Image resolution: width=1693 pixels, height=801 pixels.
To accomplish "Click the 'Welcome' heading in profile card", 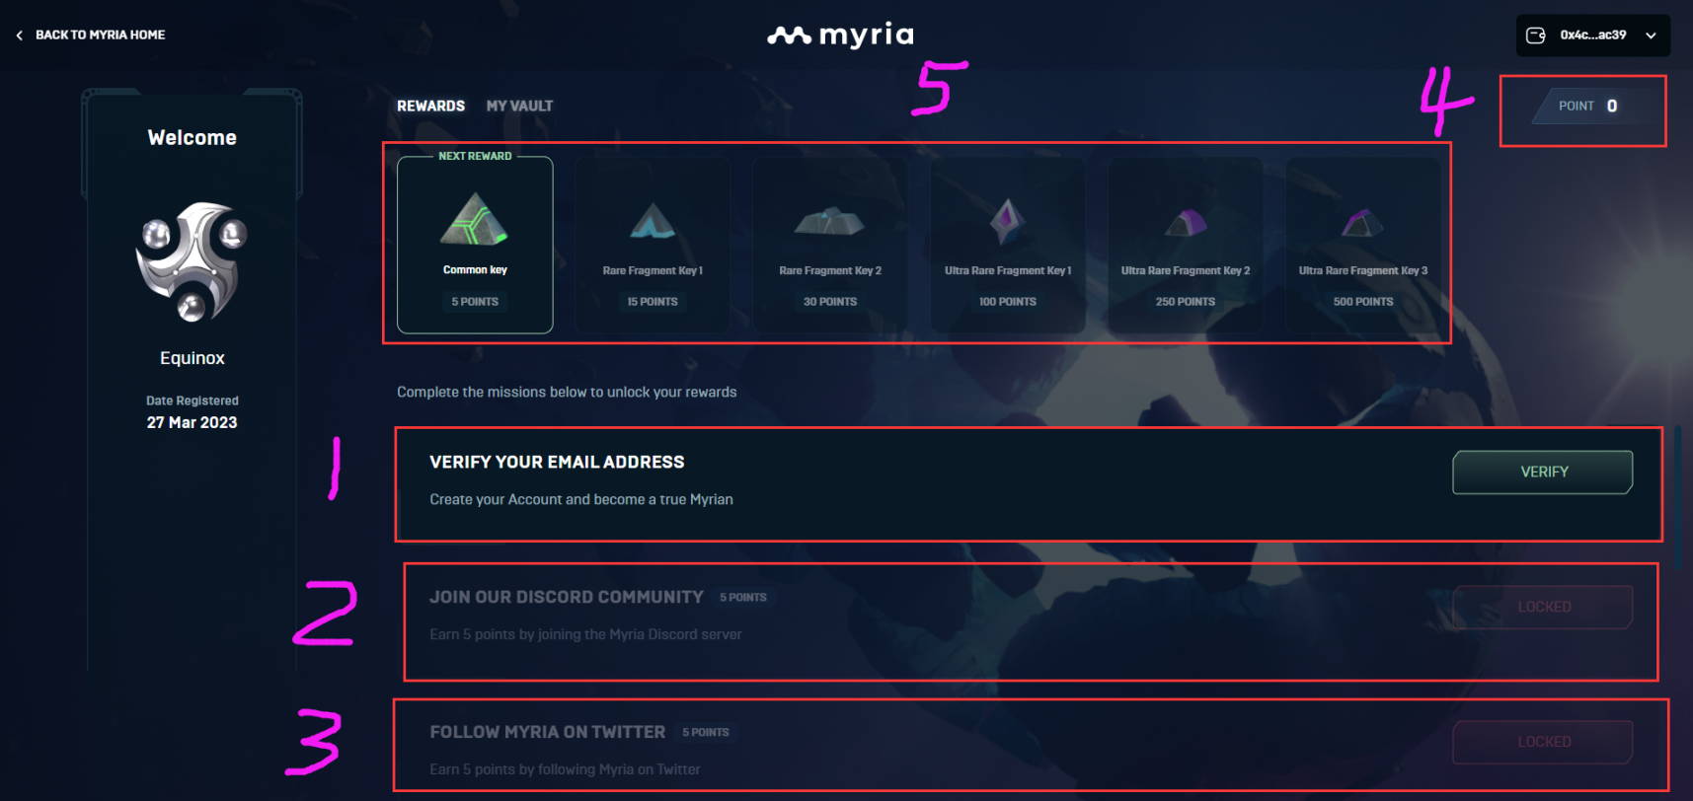I will tap(192, 138).
